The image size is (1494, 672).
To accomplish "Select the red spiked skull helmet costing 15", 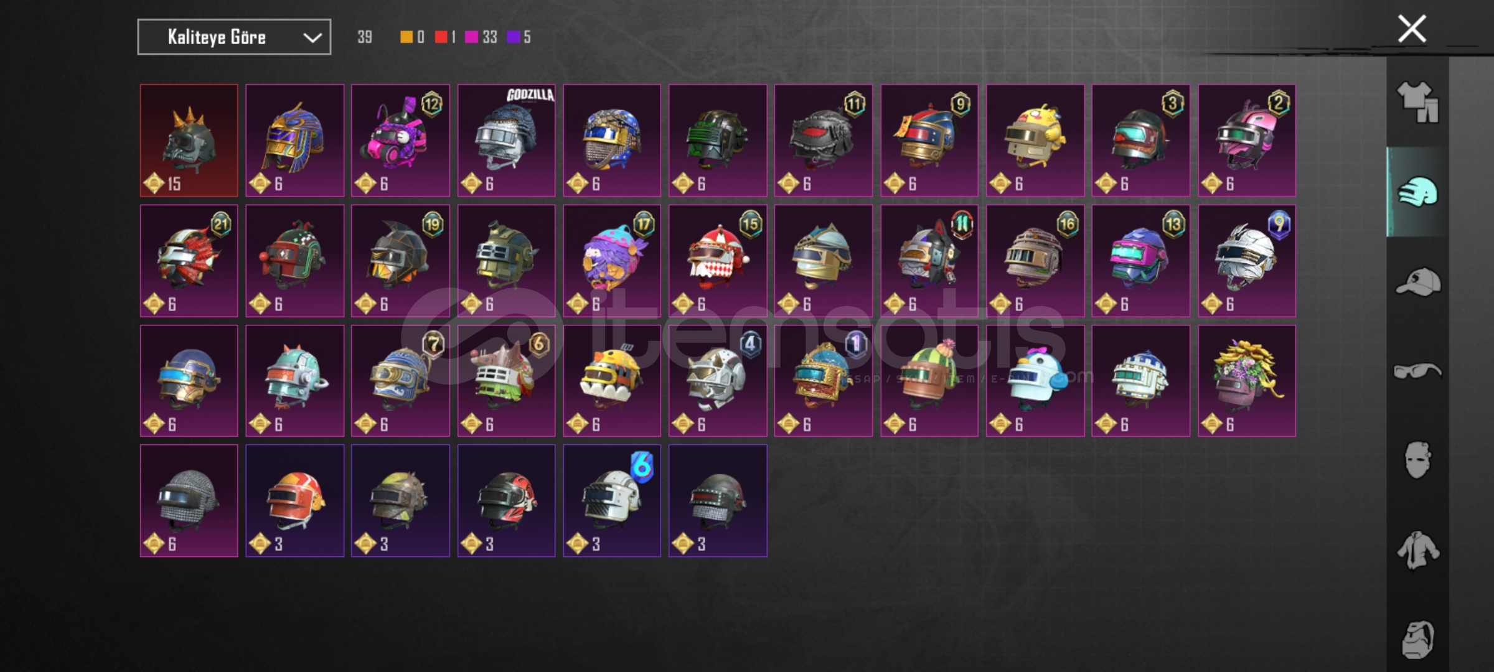I will [x=189, y=141].
